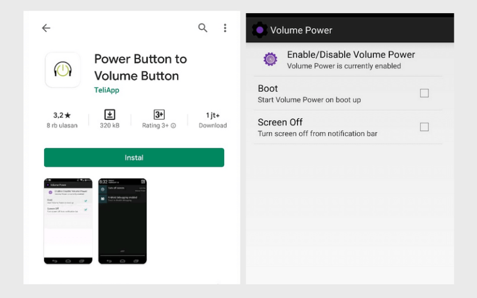Tap 'Power Button to Volume Button' title
The height and width of the screenshot is (298, 477).
pyautogui.click(x=141, y=67)
